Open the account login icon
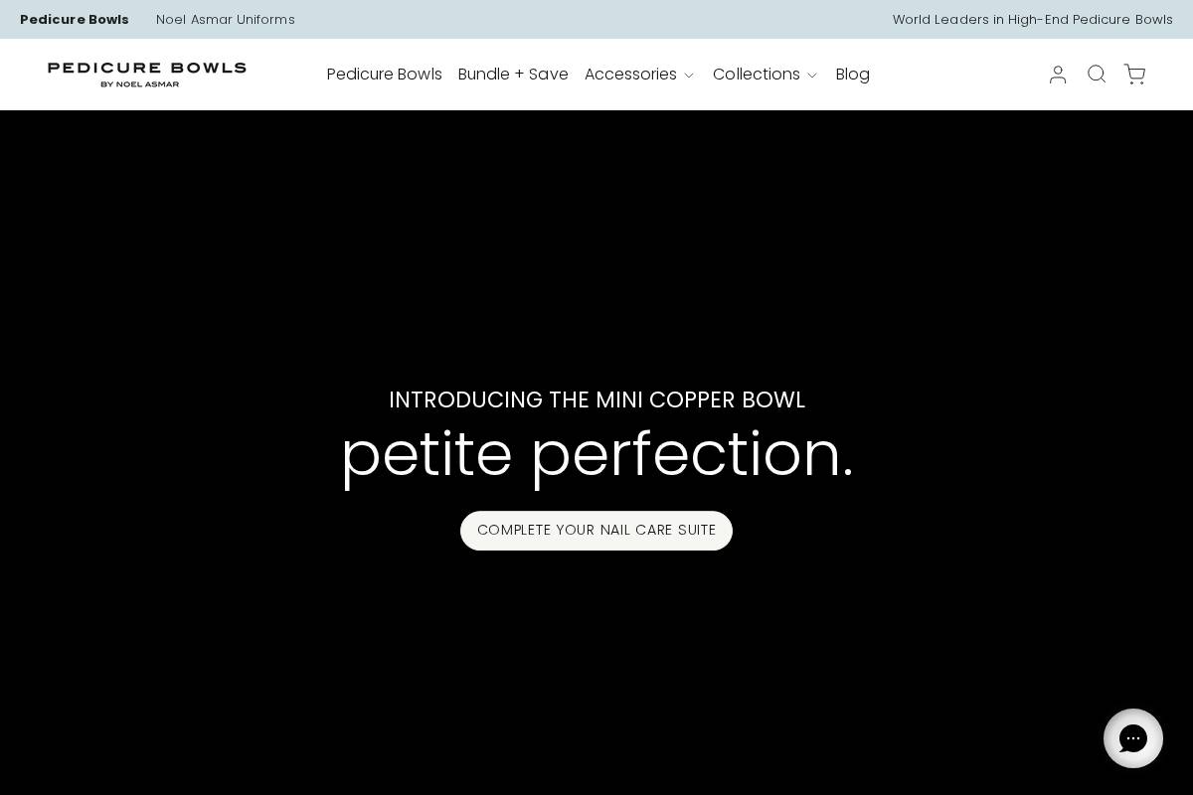The image size is (1193, 795). [1058, 75]
